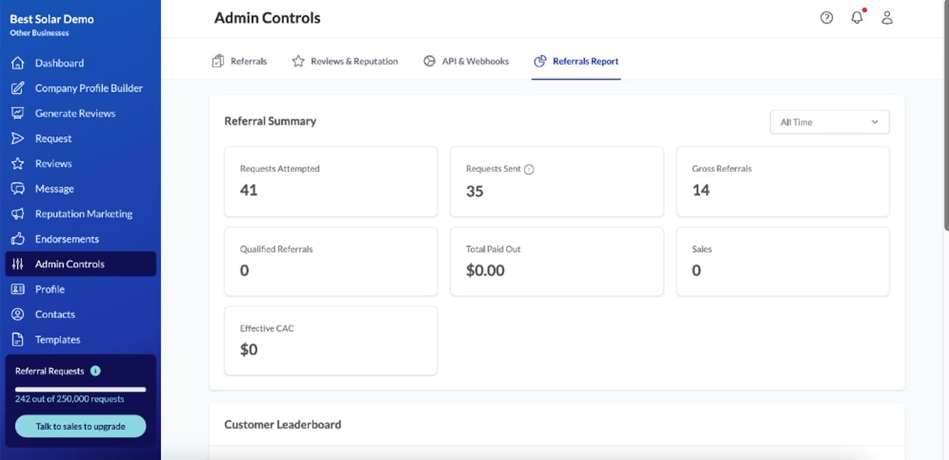Image resolution: width=949 pixels, height=460 pixels.
Task: Open the All Time date range dropdown
Action: pos(830,121)
